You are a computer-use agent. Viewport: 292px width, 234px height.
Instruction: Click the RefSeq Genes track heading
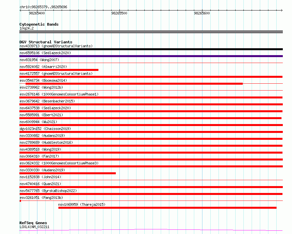[33, 223]
